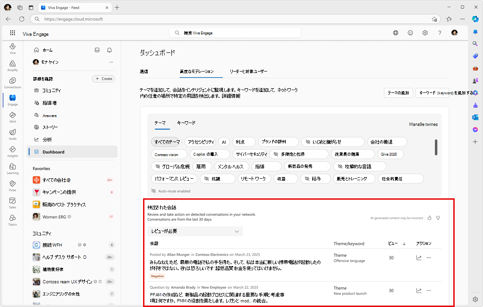Image resolution: width=483 pixels, height=307 pixels.
Task: Open more options next to モナケイン
Action: point(111,62)
